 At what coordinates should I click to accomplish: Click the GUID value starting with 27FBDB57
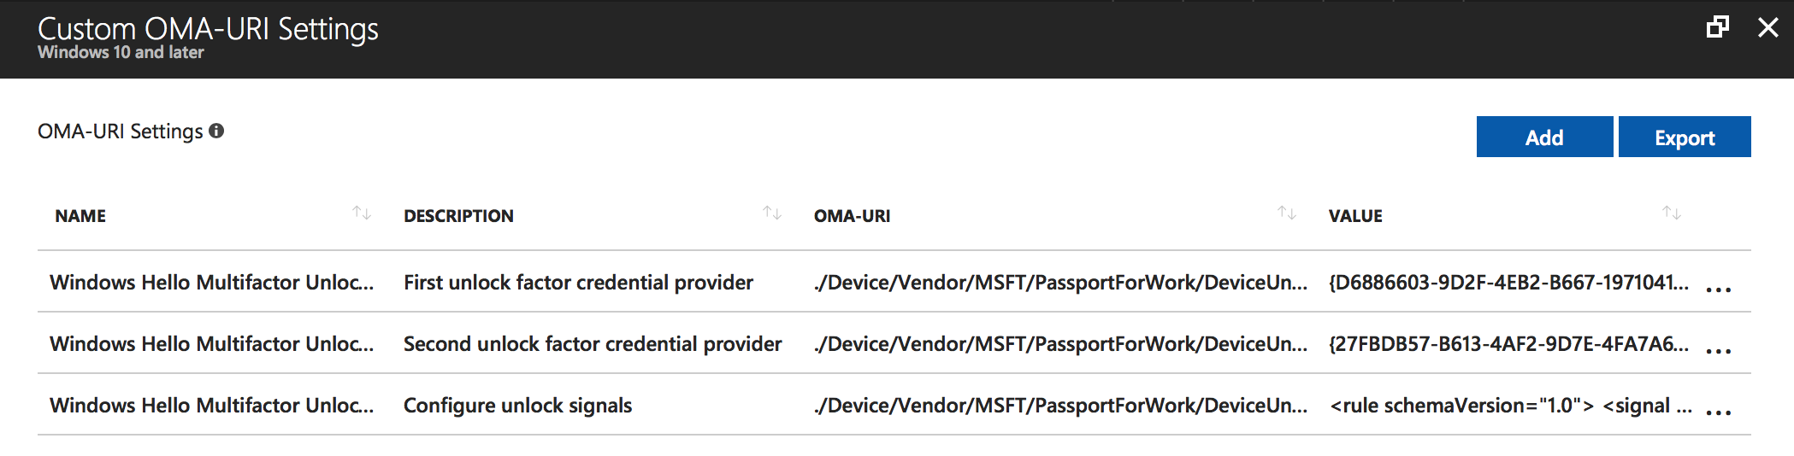[x=1508, y=344]
